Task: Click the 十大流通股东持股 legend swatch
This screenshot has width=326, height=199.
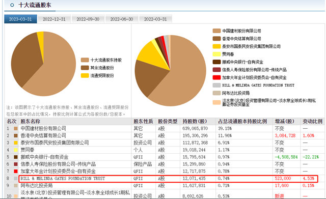Action: 85,60
